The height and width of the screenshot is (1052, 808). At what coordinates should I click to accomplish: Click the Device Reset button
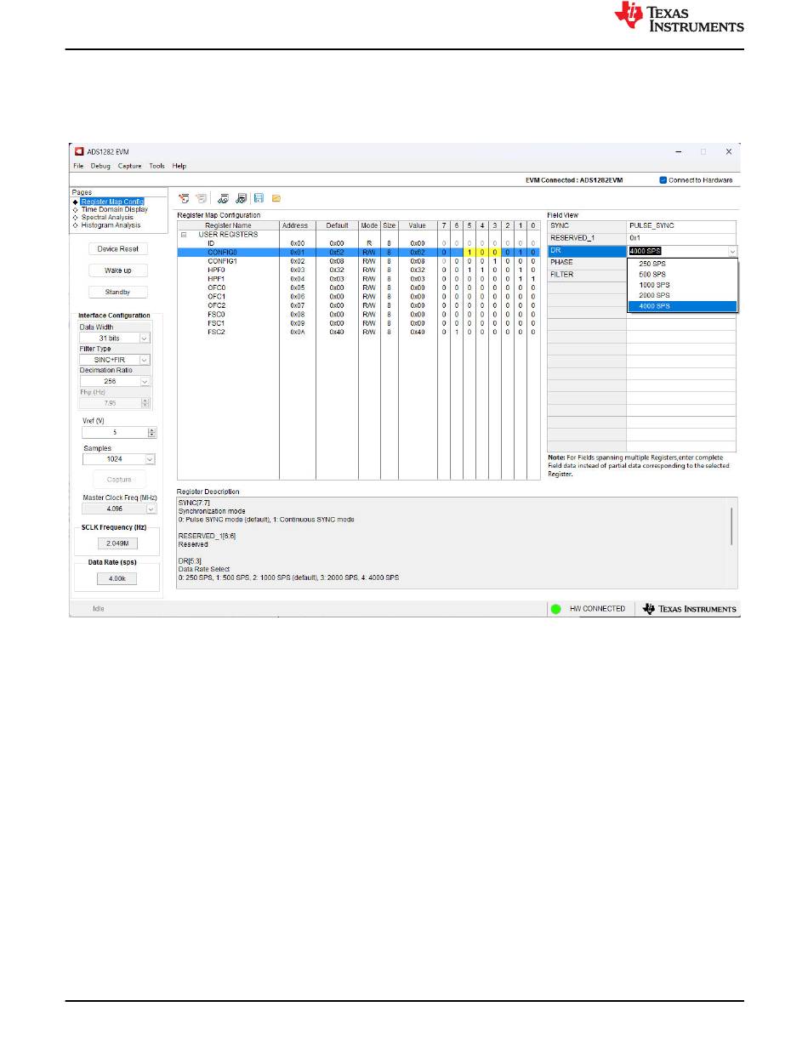point(117,249)
